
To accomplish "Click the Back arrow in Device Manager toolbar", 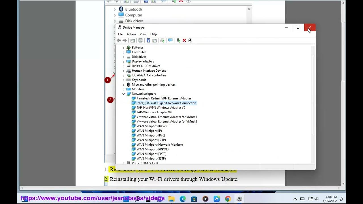I will (x=119, y=41).
